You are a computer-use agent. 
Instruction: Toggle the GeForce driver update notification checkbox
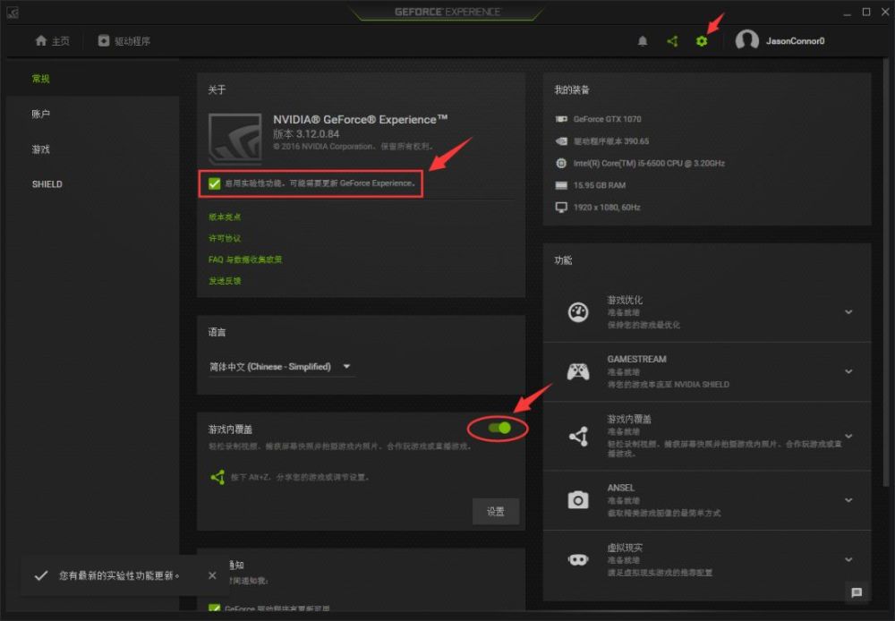[x=215, y=609]
